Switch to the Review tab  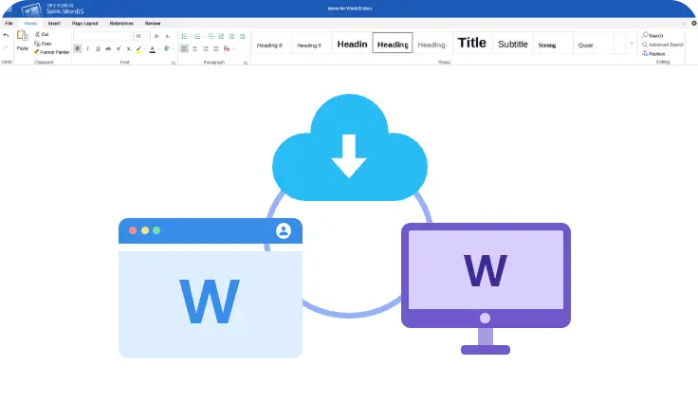[x=153, y=23]
